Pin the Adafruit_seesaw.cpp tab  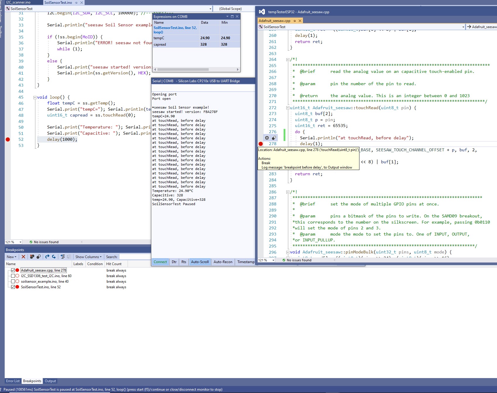coord(294,21)
